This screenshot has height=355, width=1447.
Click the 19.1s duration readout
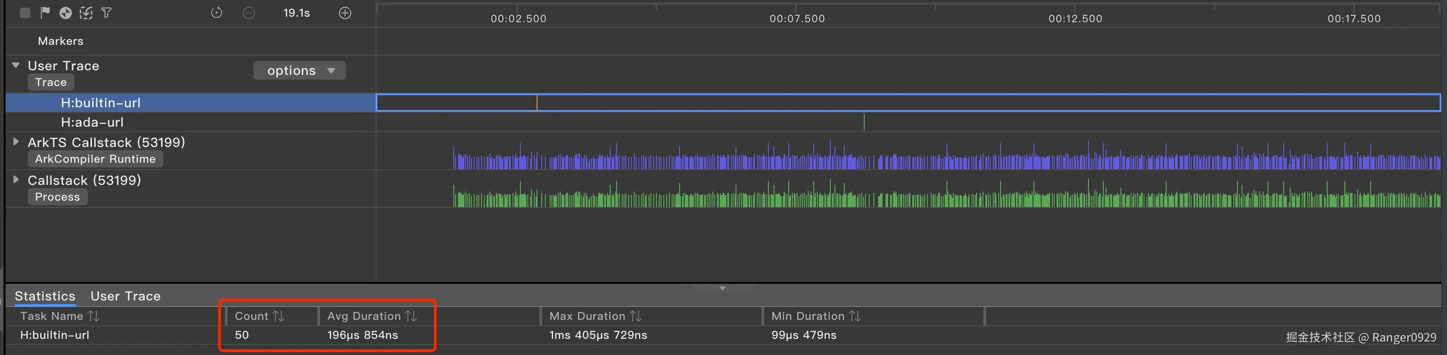click(x=297, y=13)
